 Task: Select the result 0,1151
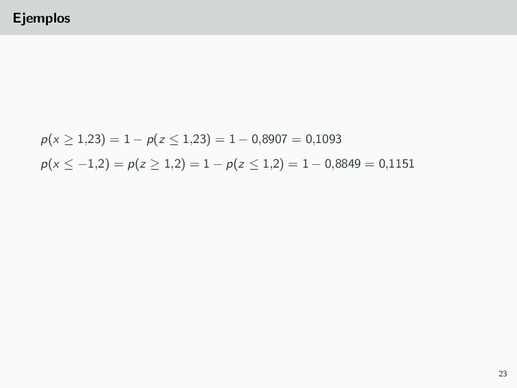[397, 164]
